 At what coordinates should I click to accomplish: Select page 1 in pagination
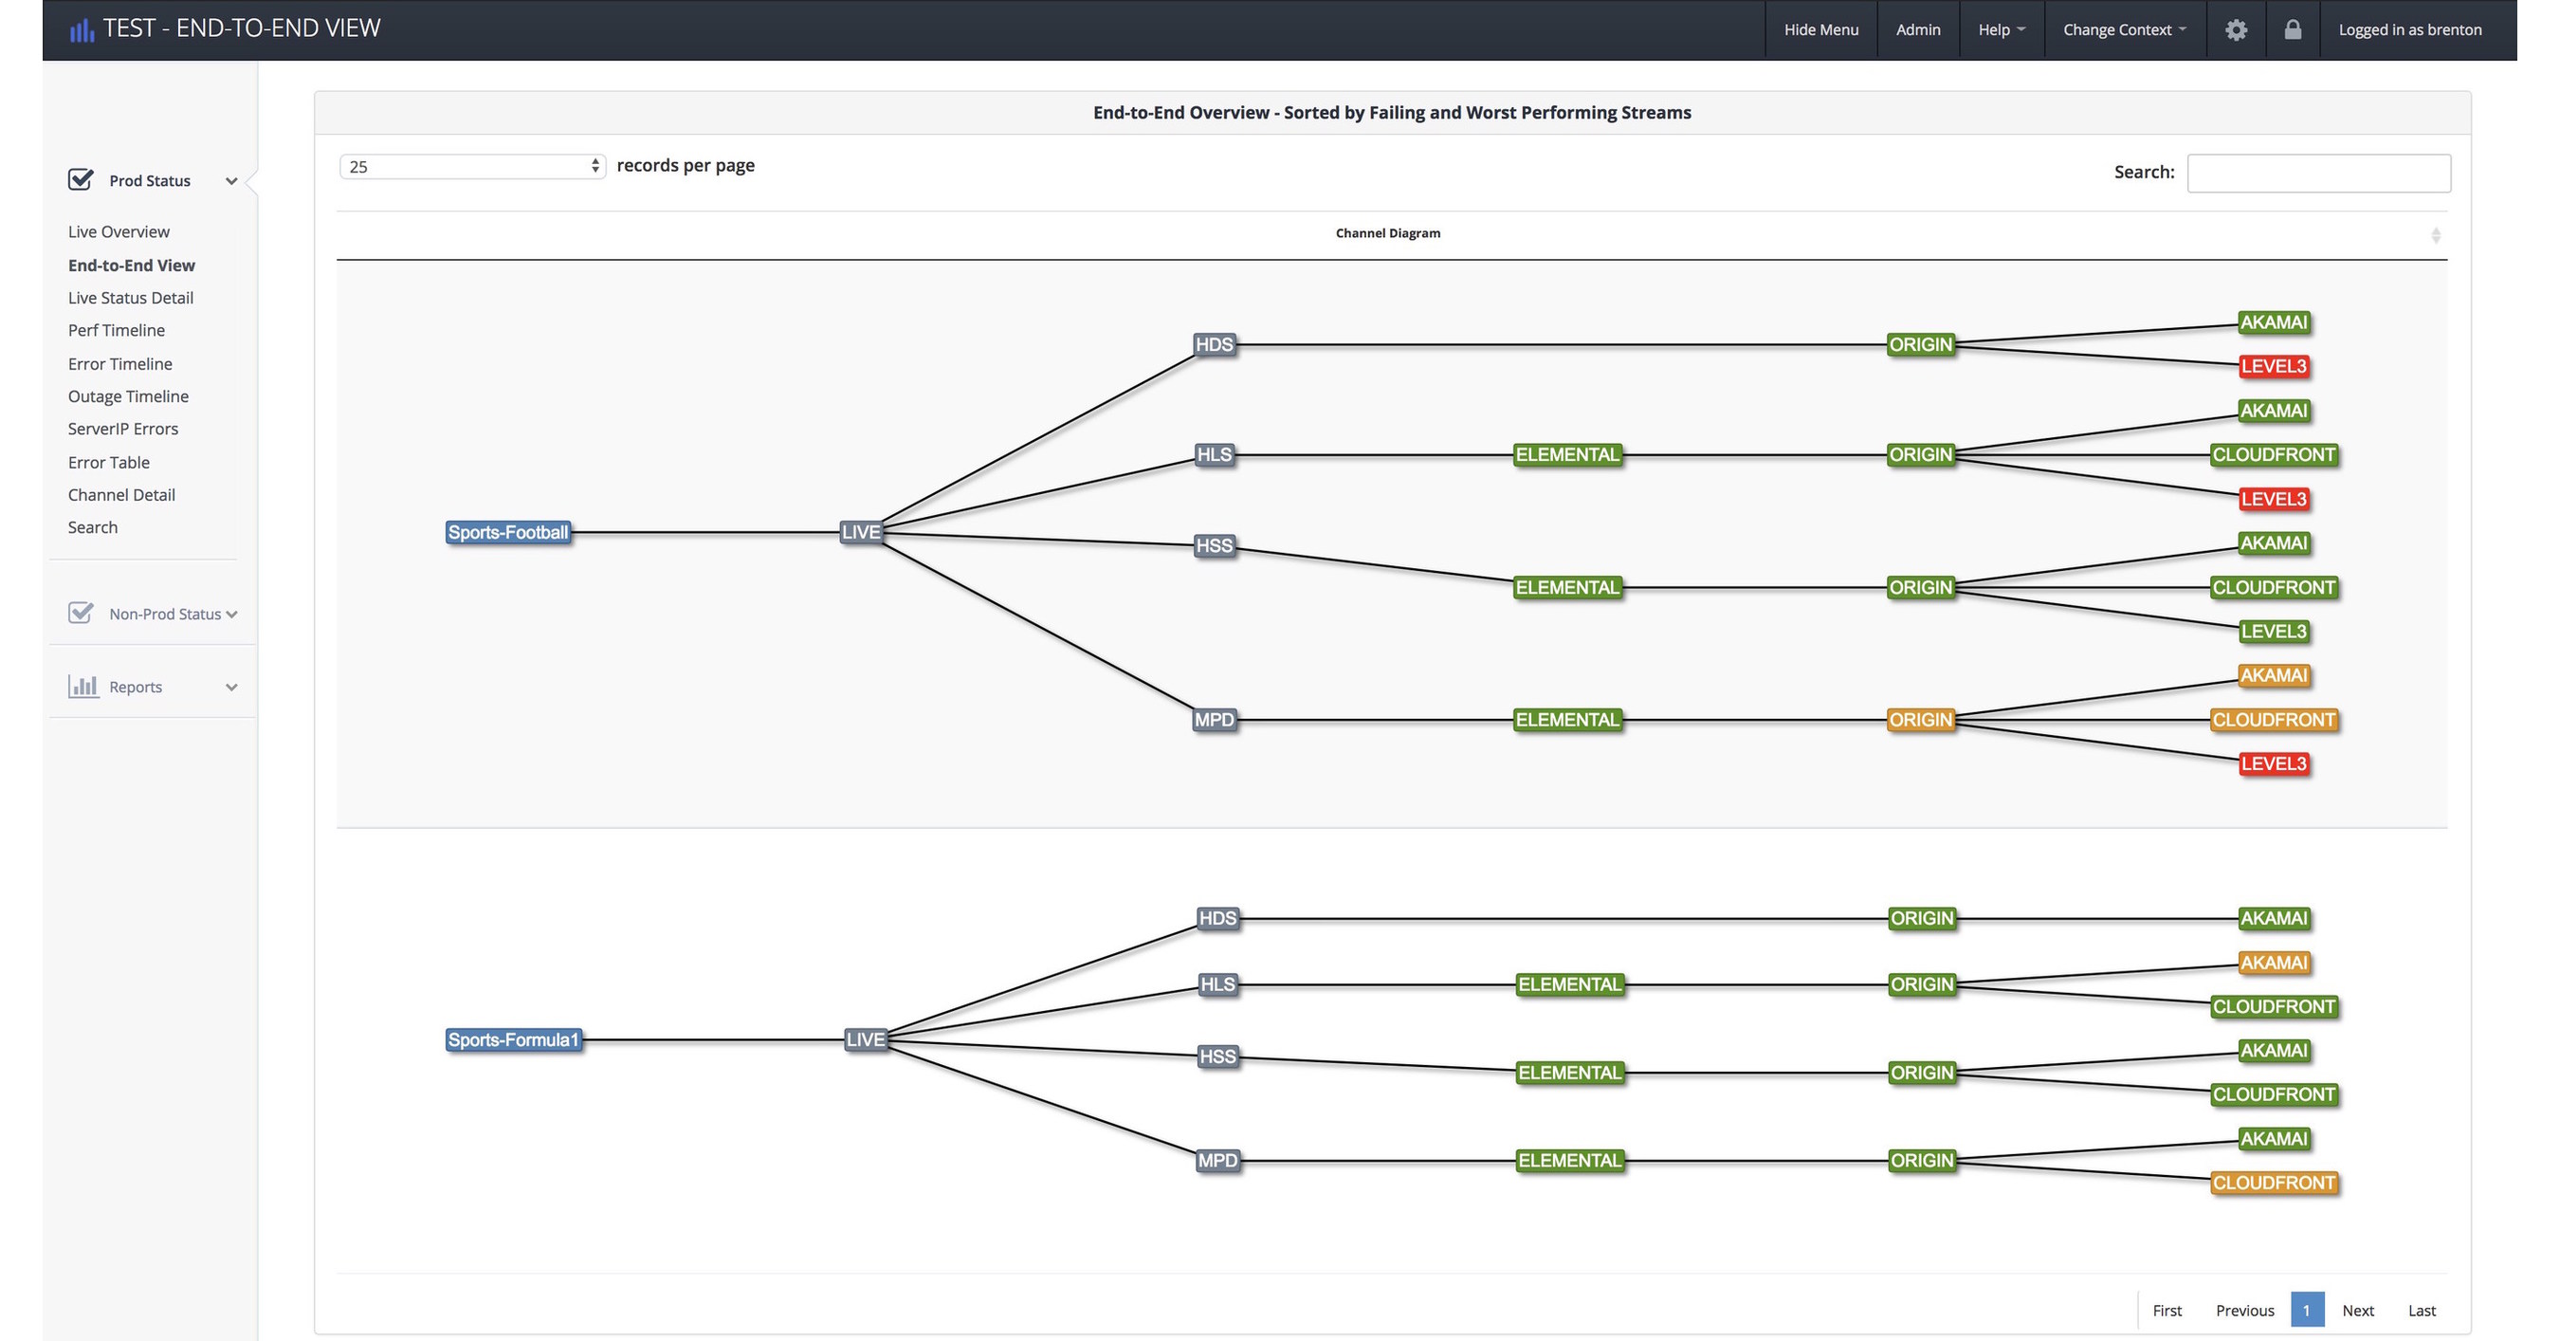pos(2307,1311)
